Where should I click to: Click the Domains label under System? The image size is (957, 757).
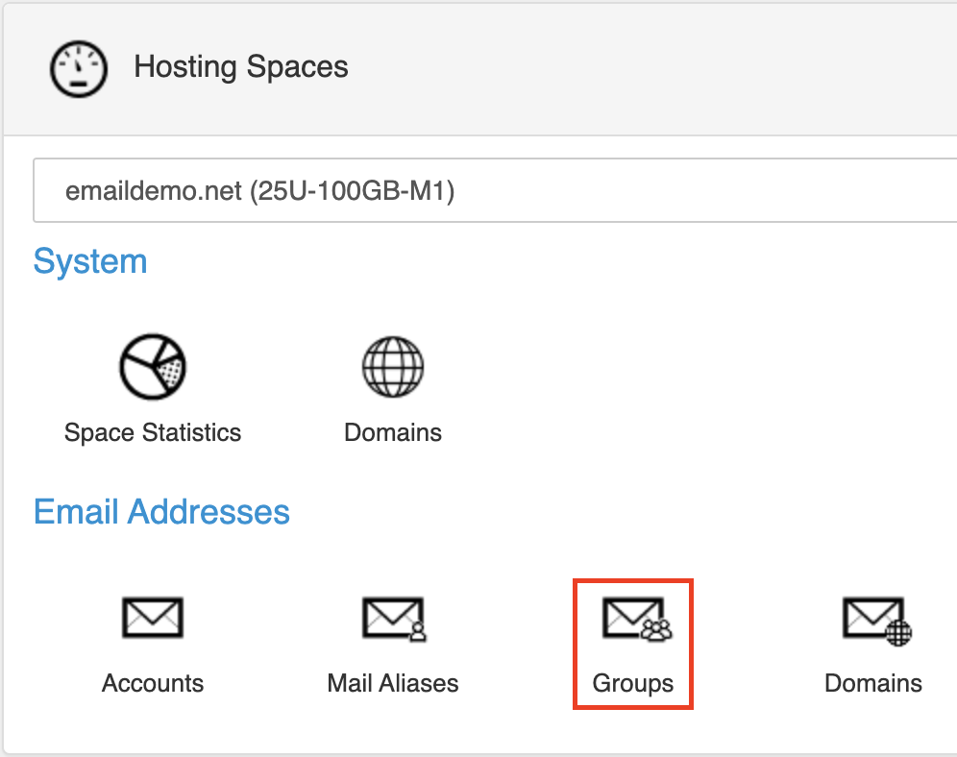[393, 432]
